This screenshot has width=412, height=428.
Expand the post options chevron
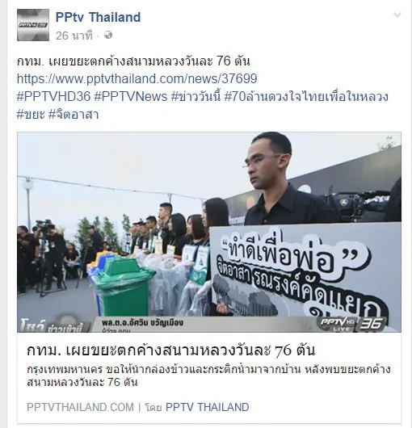[397, 15]
